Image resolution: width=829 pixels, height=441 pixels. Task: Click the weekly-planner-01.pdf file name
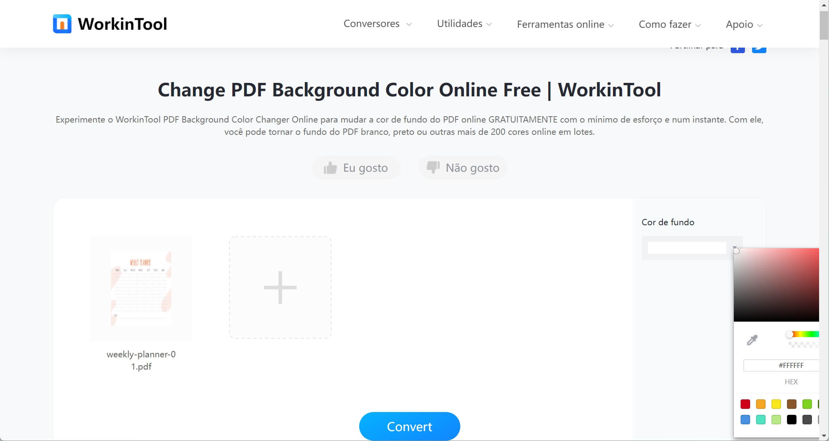tap(141, 360)
